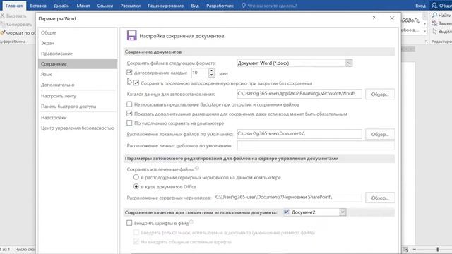Click the info icon beside 'Внедрить шрифты в файл'
The image size is (452, 254).
(191, 222)
